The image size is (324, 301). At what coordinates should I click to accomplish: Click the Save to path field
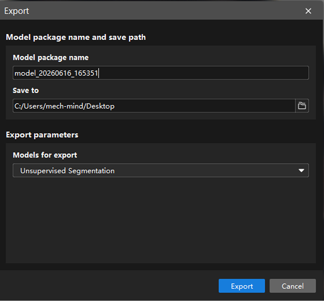[154, 106]
